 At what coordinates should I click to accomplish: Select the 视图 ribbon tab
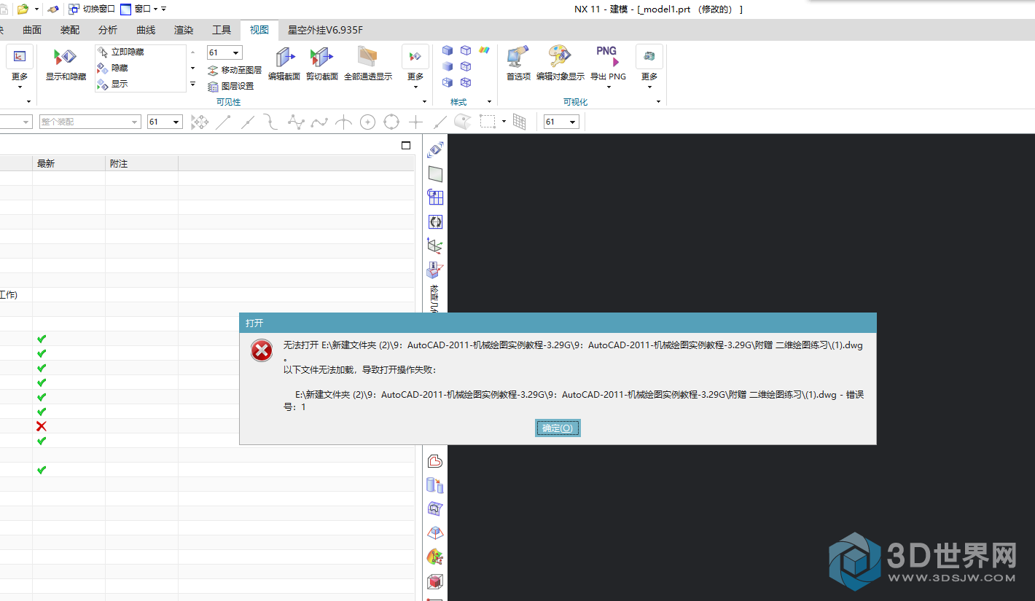pos(259,30)
